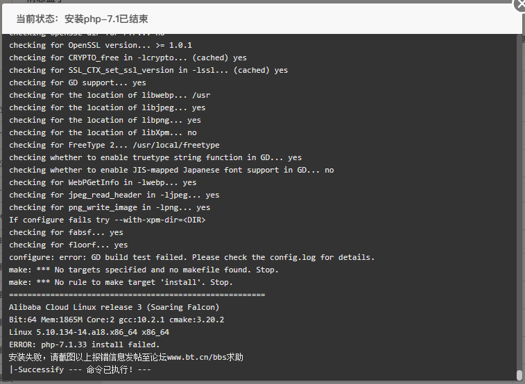Image resolution: width=525 pixels, height=384 pixels.
Task: Click the 'No rule to make target install' line
Action: (x=121, y=282)
